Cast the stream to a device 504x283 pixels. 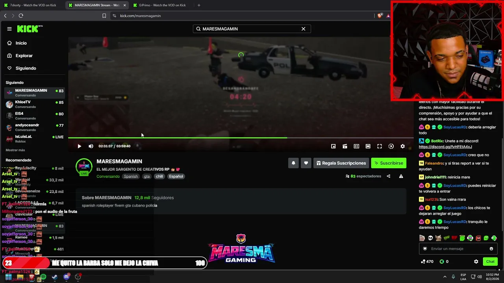point(345,146)
